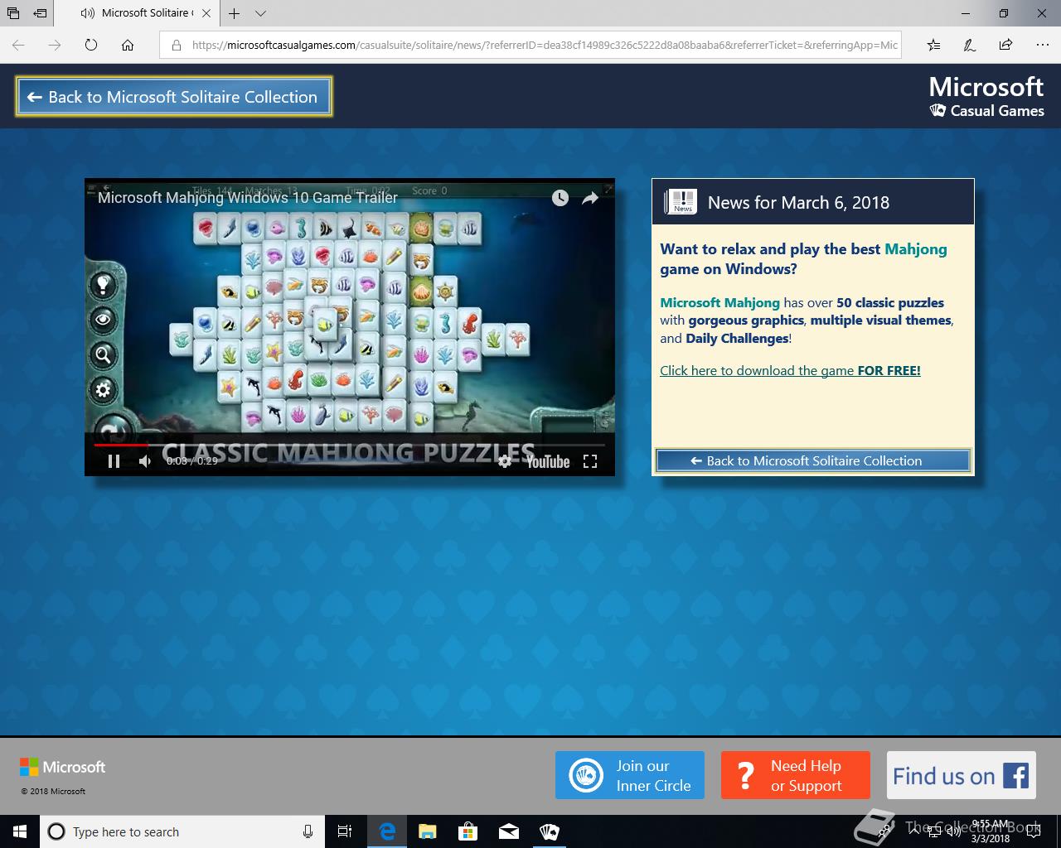Click the Set tabs aside icon

[x=40, y=13]
